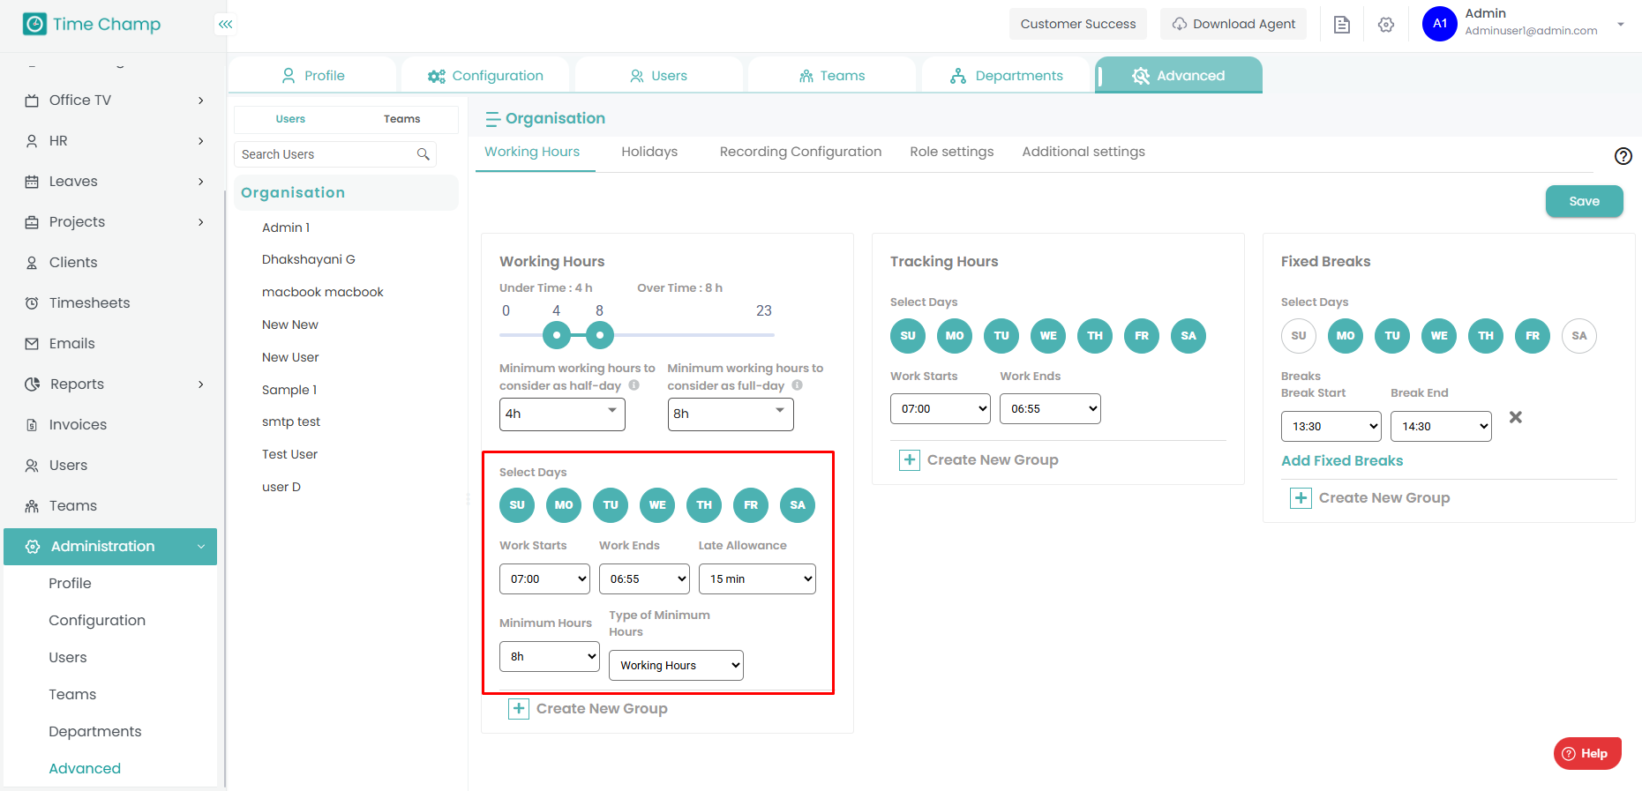Click the Office TV sidebar icon
This screenshot has height=791, width=1642.
click(x=32, y=101)
